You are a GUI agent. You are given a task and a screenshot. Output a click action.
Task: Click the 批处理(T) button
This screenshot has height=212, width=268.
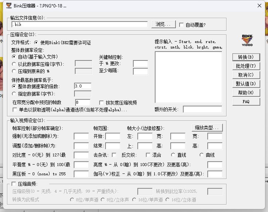[246, 66]
